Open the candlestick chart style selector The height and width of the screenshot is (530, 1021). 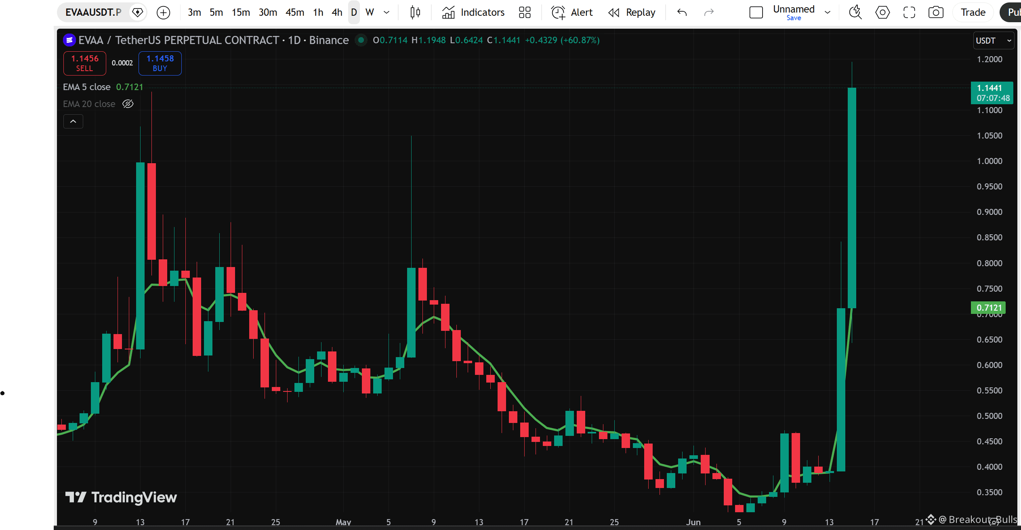point(415,13)
